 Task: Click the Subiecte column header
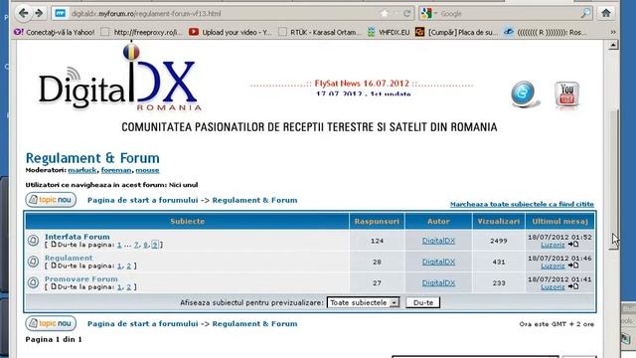point(188,221)
